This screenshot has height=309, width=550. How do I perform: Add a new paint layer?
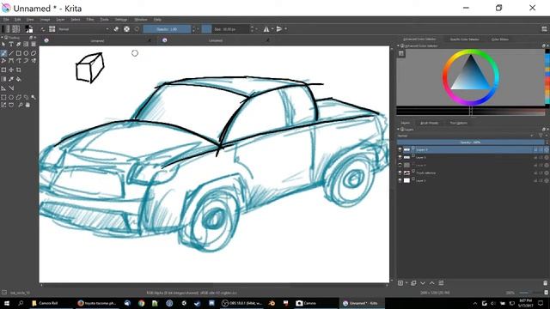pos(400,283)
